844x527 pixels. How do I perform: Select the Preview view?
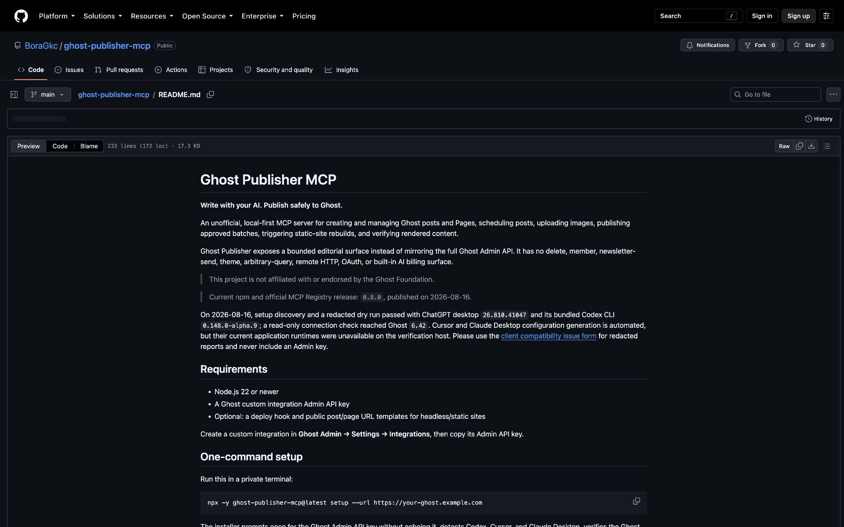coord(29,146)
